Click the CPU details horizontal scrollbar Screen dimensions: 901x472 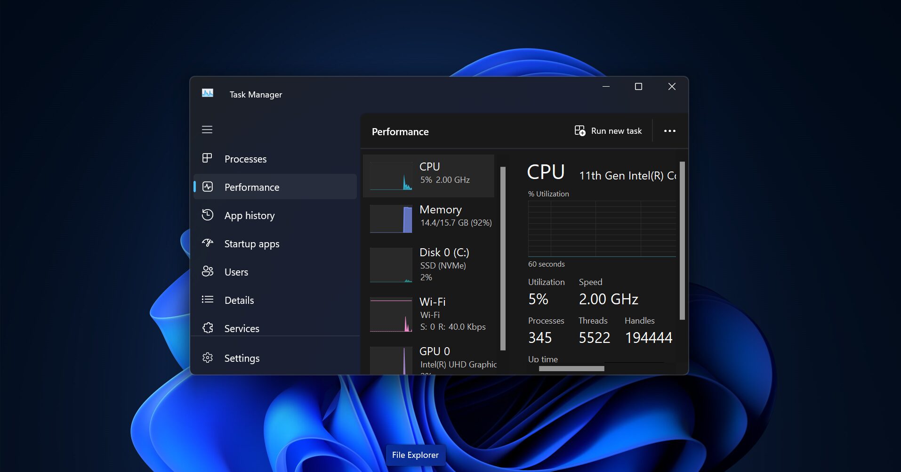coord(571,368)
